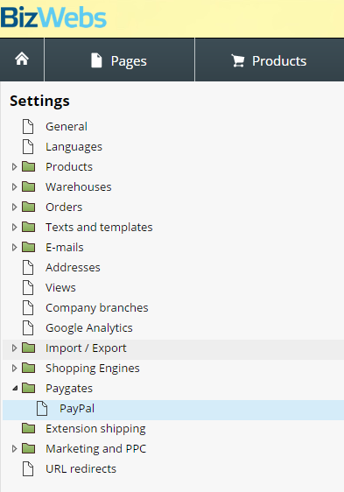Open Views settings
Image resolution: width=344 pixels, height=492 pixels.
pos(60,287)
